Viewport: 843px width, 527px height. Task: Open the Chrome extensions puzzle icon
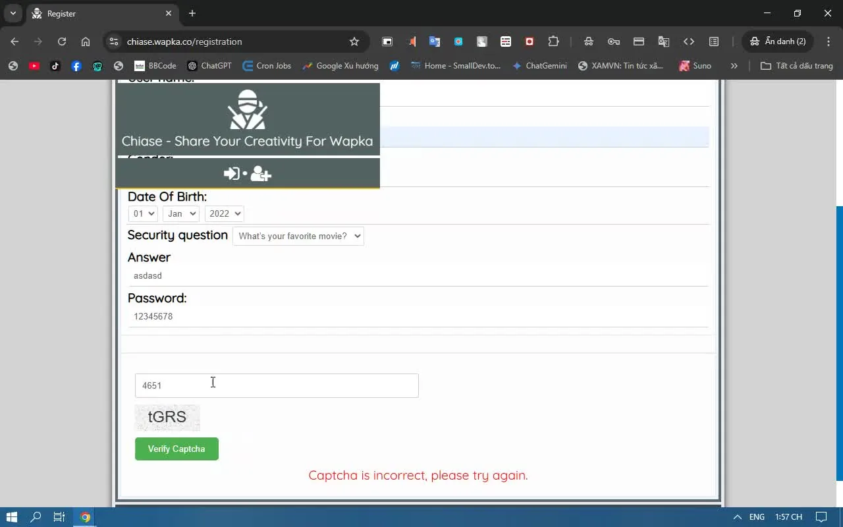[x=553, y=42]
